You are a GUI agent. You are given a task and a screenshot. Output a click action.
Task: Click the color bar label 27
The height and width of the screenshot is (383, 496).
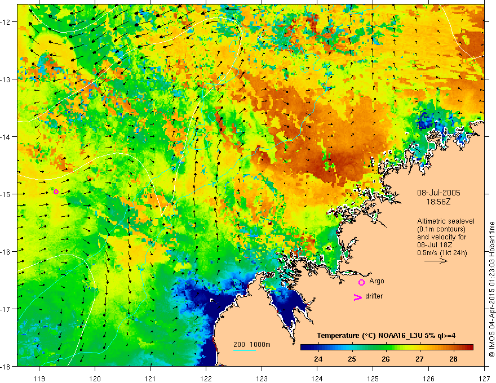(419, 359)
